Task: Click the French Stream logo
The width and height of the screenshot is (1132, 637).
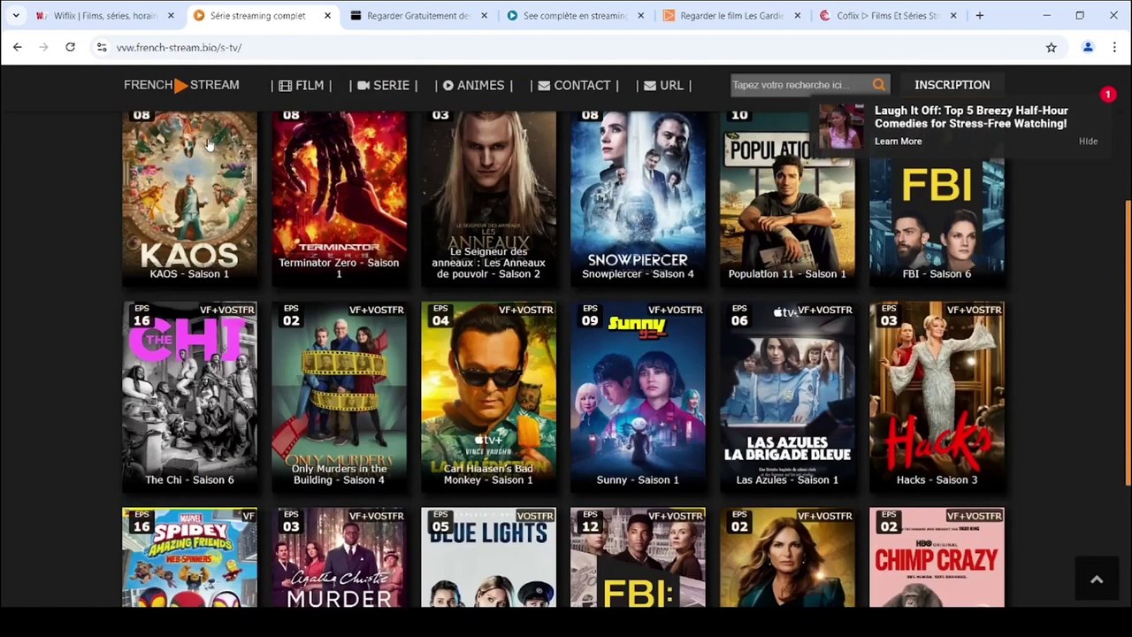Action: (181, 85)
